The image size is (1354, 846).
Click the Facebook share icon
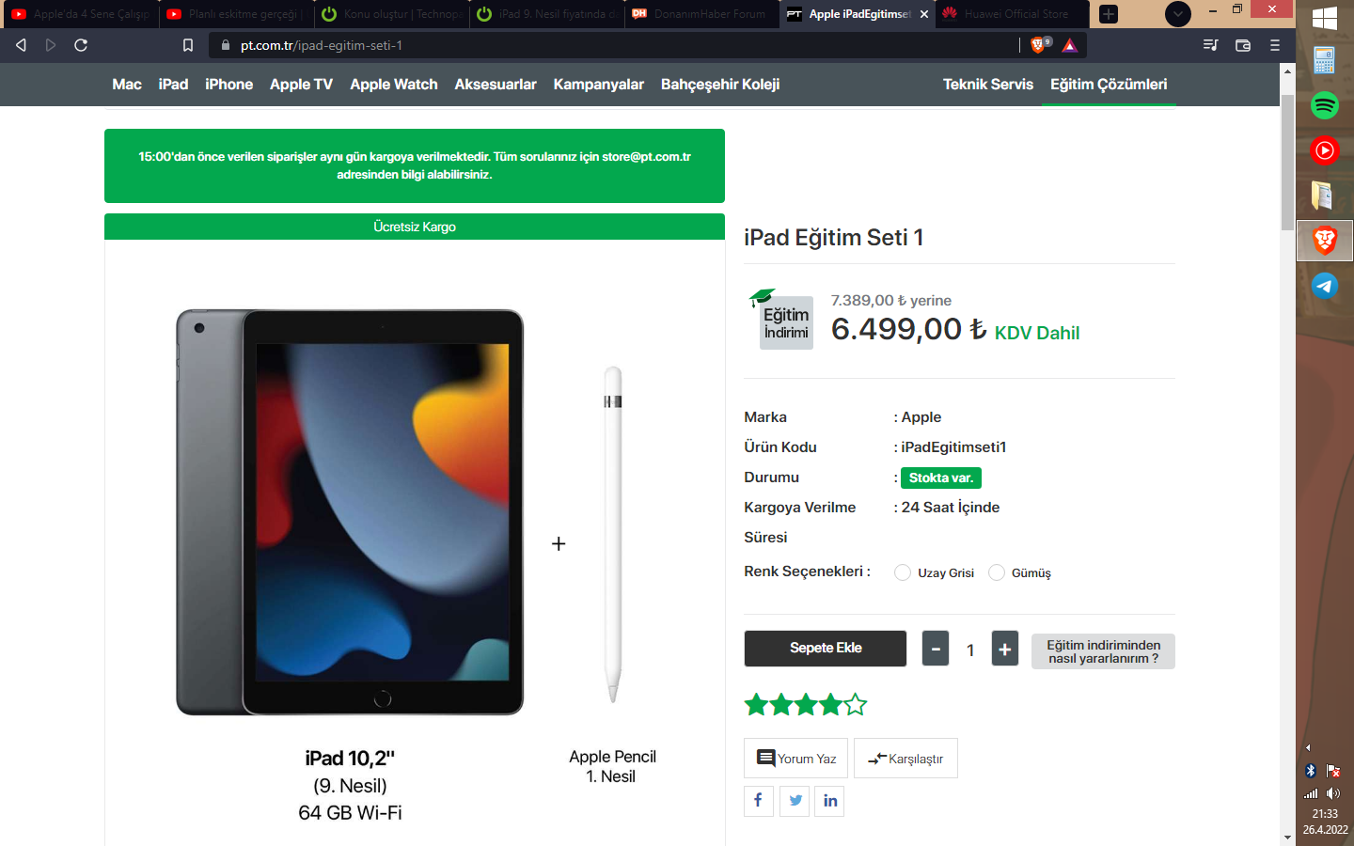click(758, 801)
